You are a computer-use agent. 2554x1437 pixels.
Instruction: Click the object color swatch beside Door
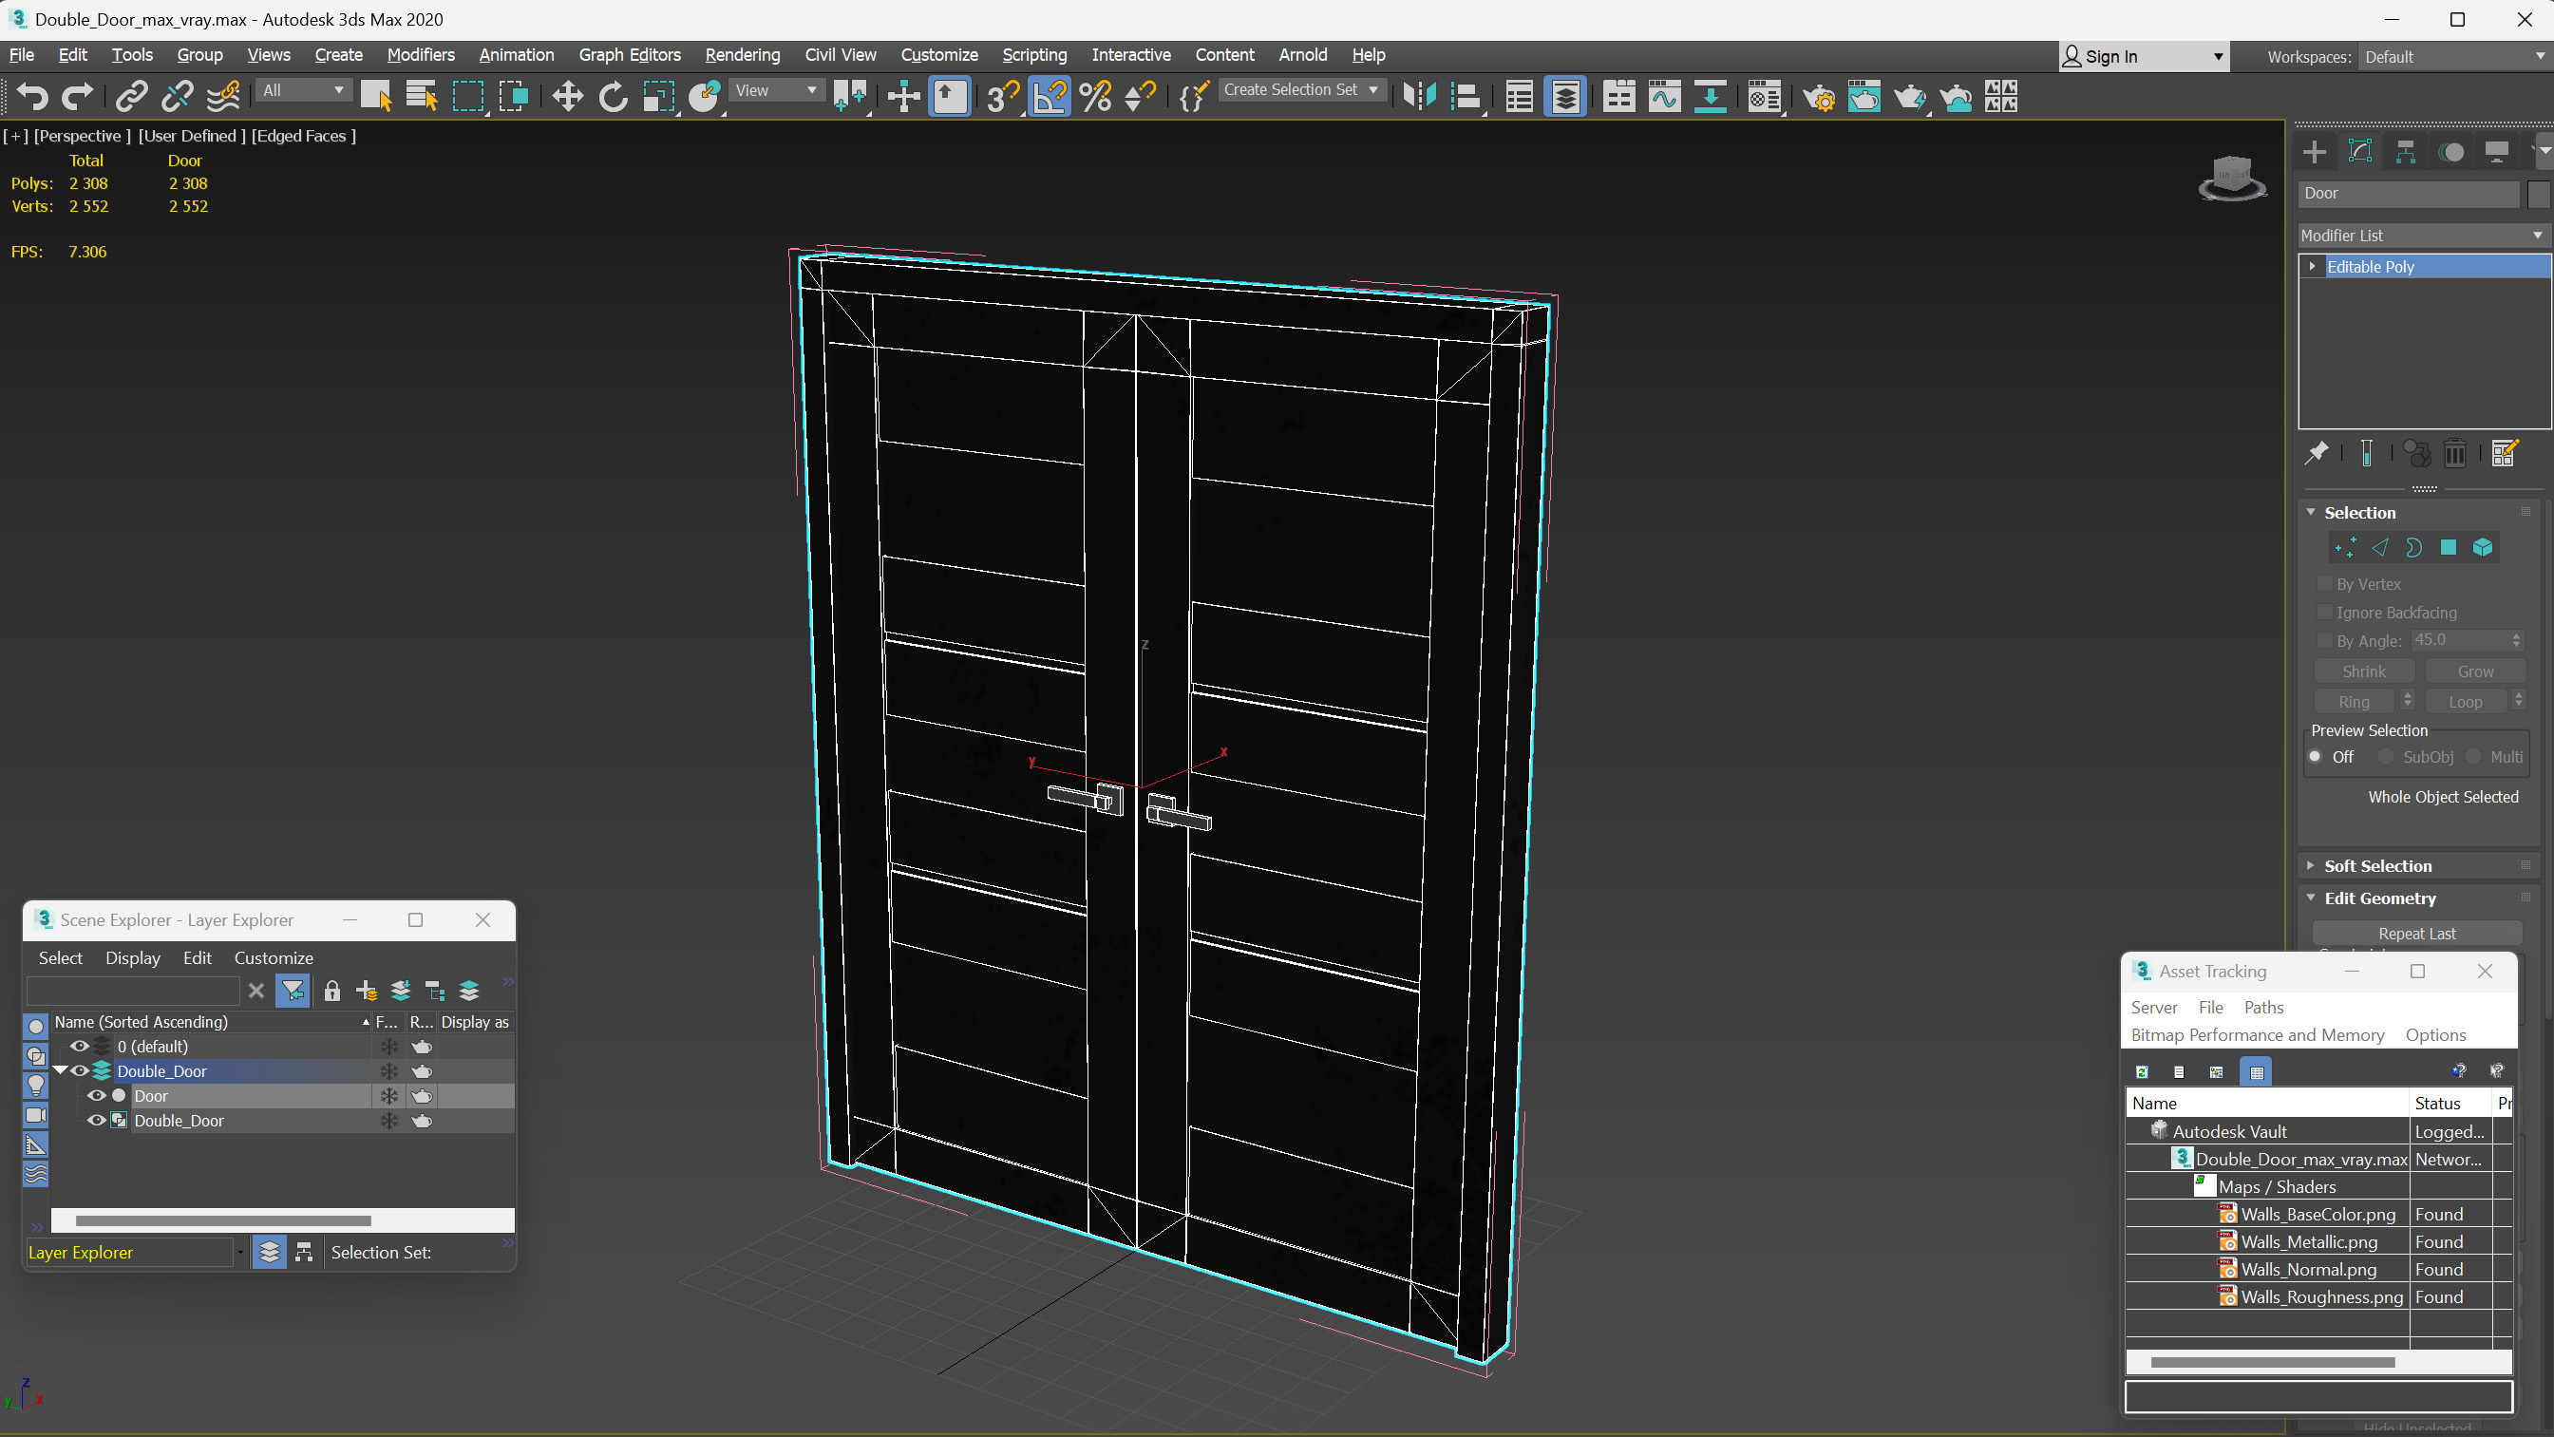pyautogui.click(x=2538, y=194)
